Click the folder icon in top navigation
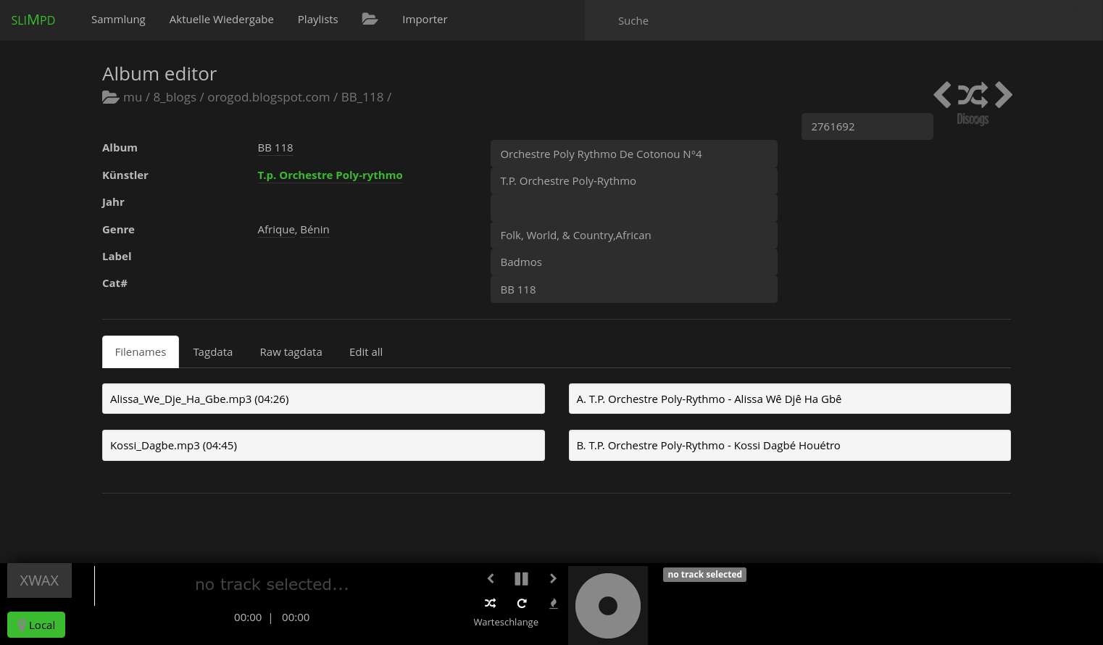 370,20
